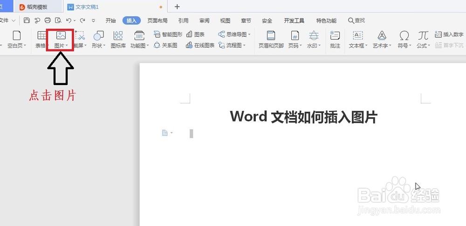Click the 首字下沉 drop cap option
466x226 pixels.
coord(449,46)
